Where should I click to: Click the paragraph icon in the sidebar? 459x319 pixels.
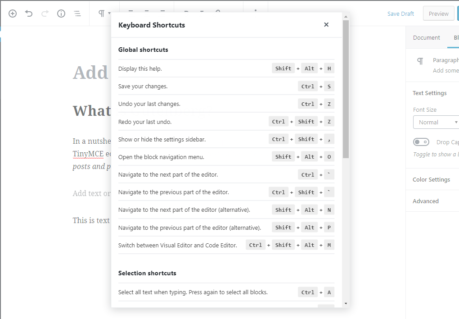[x=420, y=61]
